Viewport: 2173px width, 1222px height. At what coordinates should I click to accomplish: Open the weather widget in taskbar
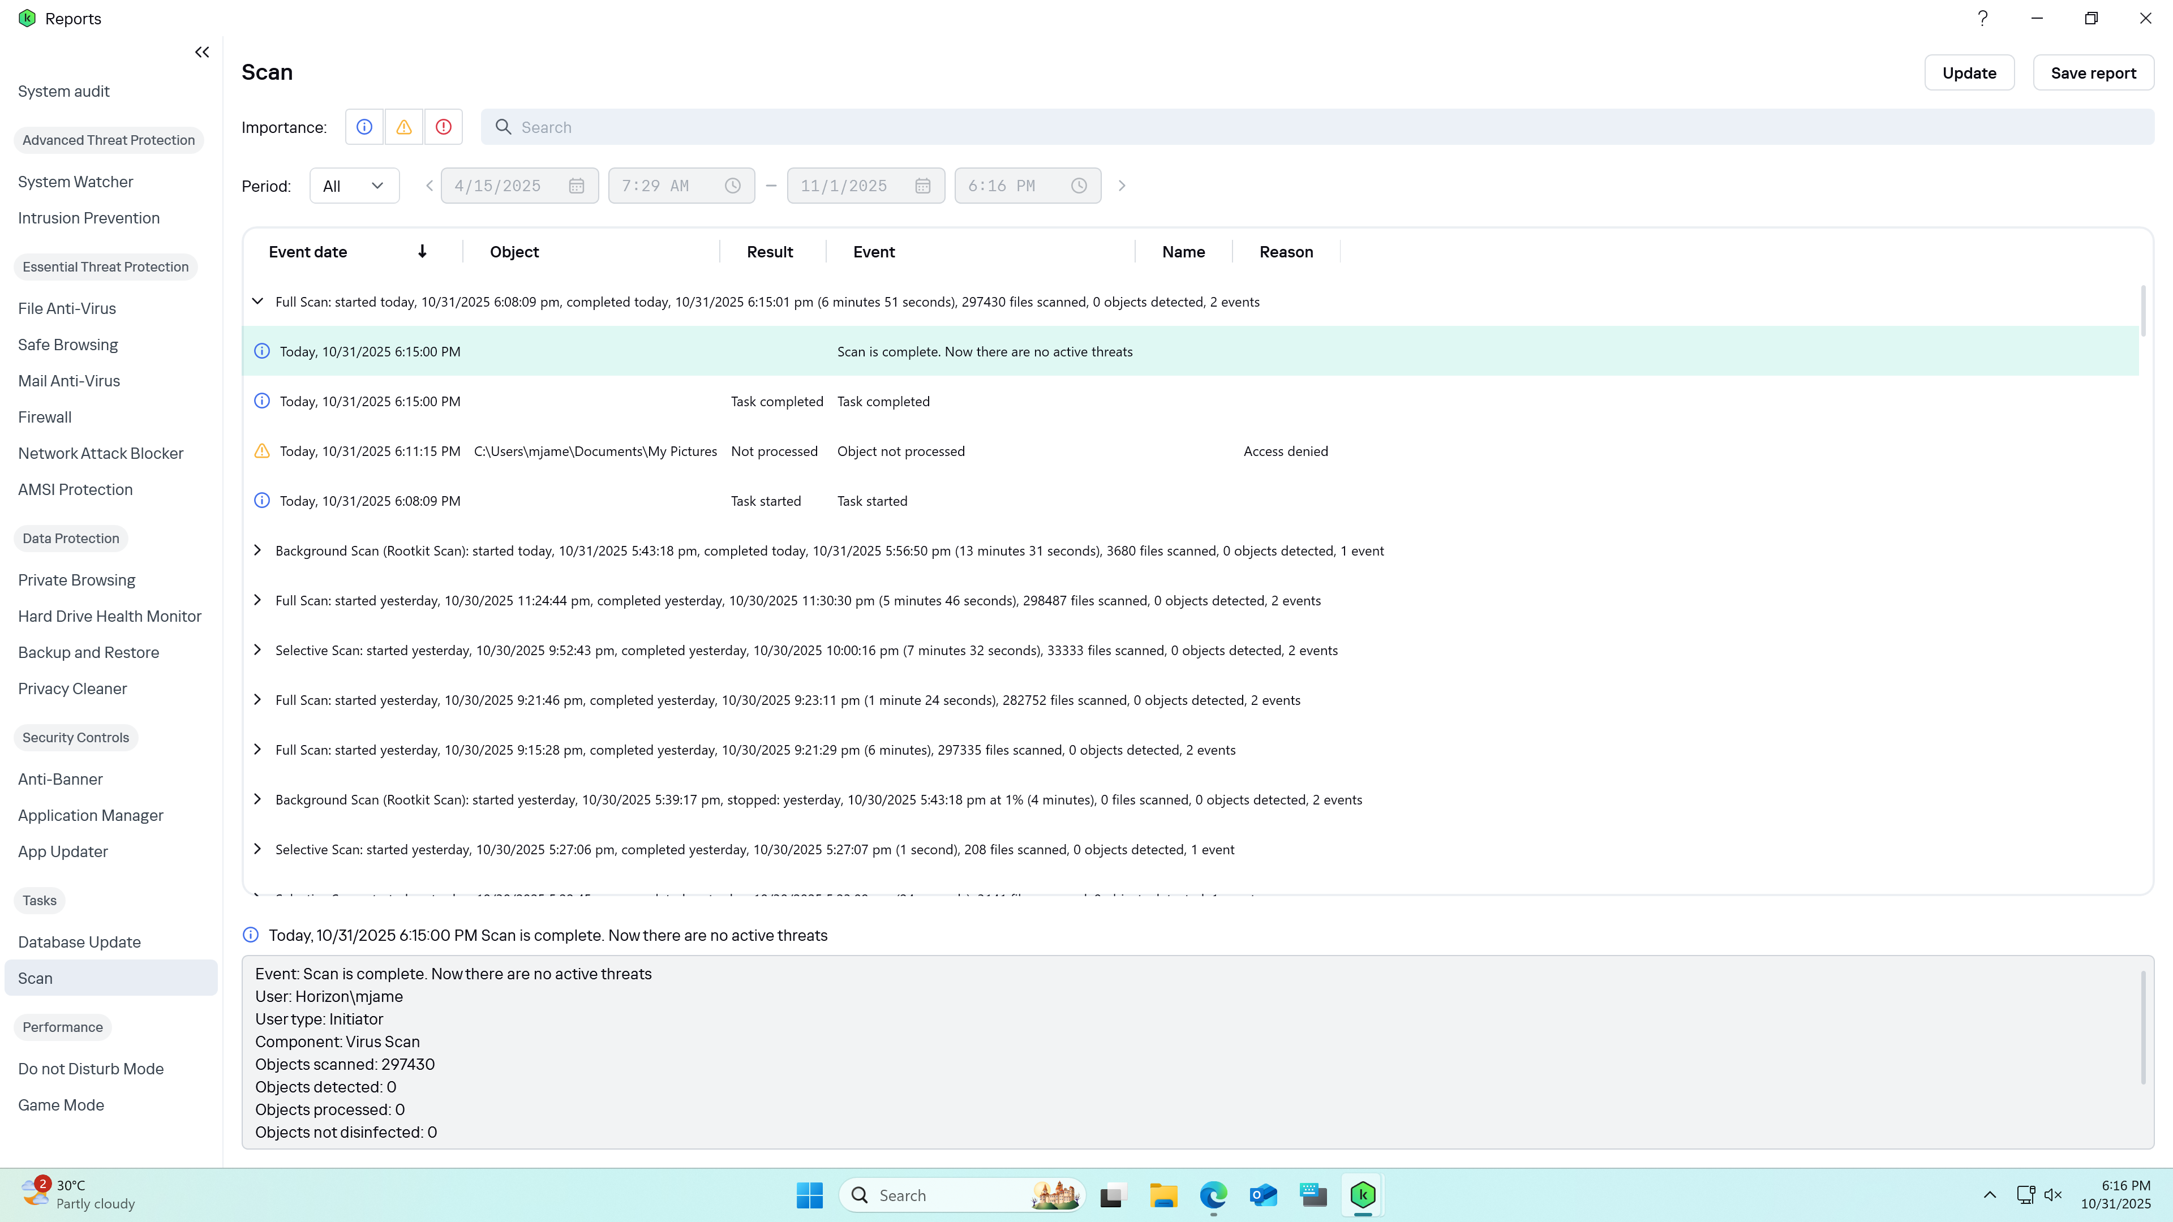[x=78, y=1195]
